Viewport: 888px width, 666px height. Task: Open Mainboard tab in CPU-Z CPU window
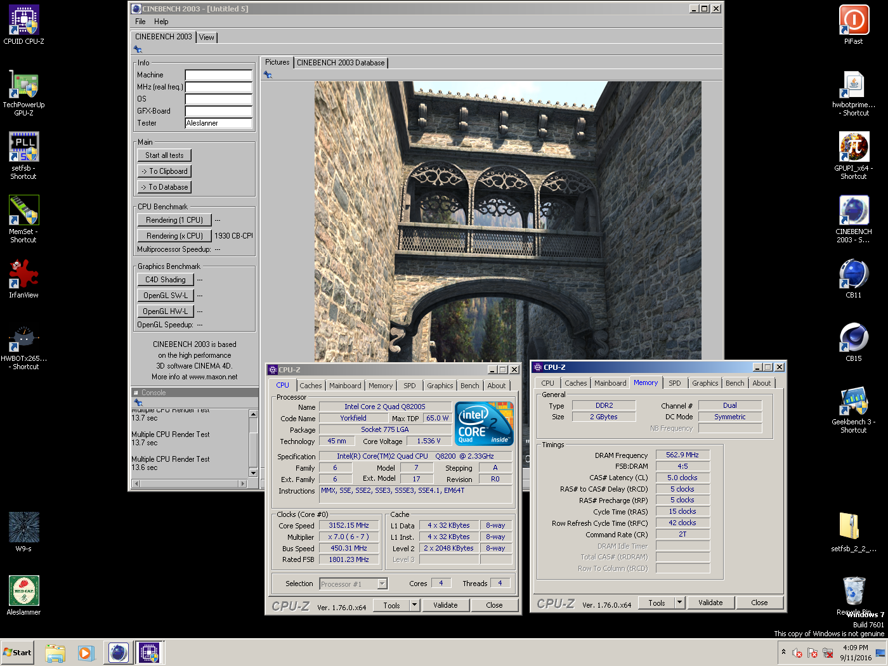(x=345, y=386)
